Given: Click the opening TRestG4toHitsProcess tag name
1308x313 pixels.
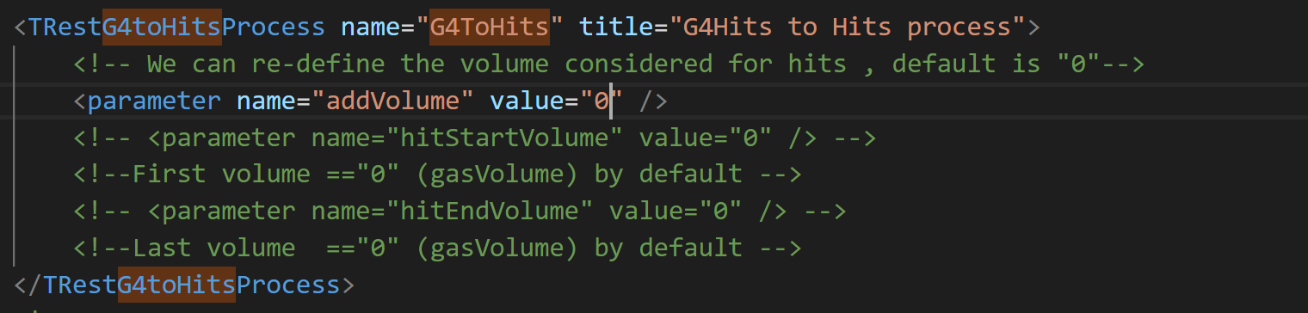Looking at the screenshot, I should 176,27.
